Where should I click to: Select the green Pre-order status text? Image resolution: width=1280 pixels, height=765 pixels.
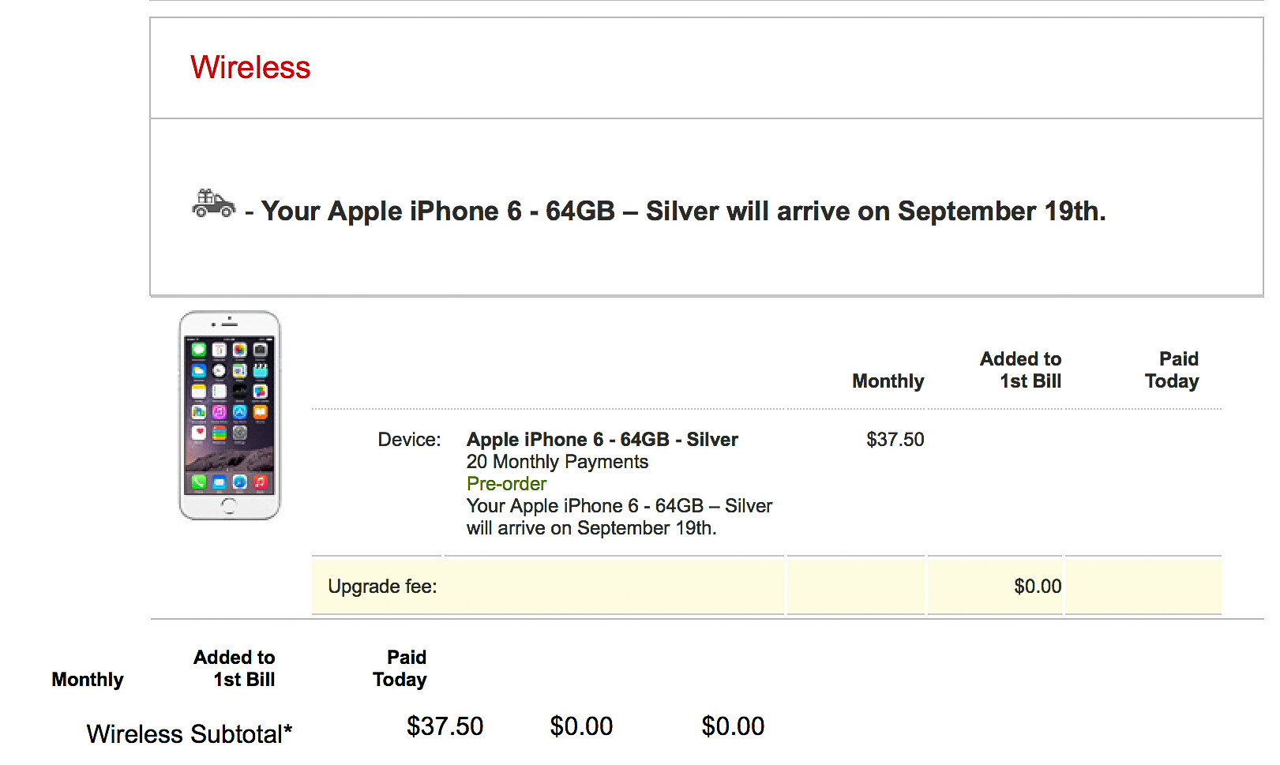pyautogui.click(x=506, y=483)
